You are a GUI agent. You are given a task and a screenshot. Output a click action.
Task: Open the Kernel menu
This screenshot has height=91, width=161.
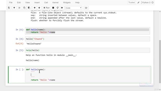(x=55, y=3)
